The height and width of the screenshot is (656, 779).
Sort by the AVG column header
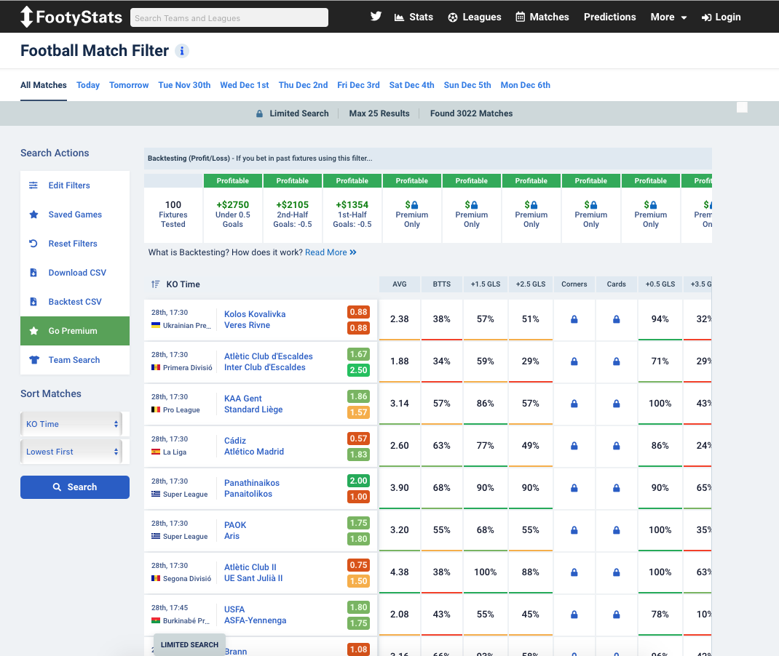click(x=400, y=284)
